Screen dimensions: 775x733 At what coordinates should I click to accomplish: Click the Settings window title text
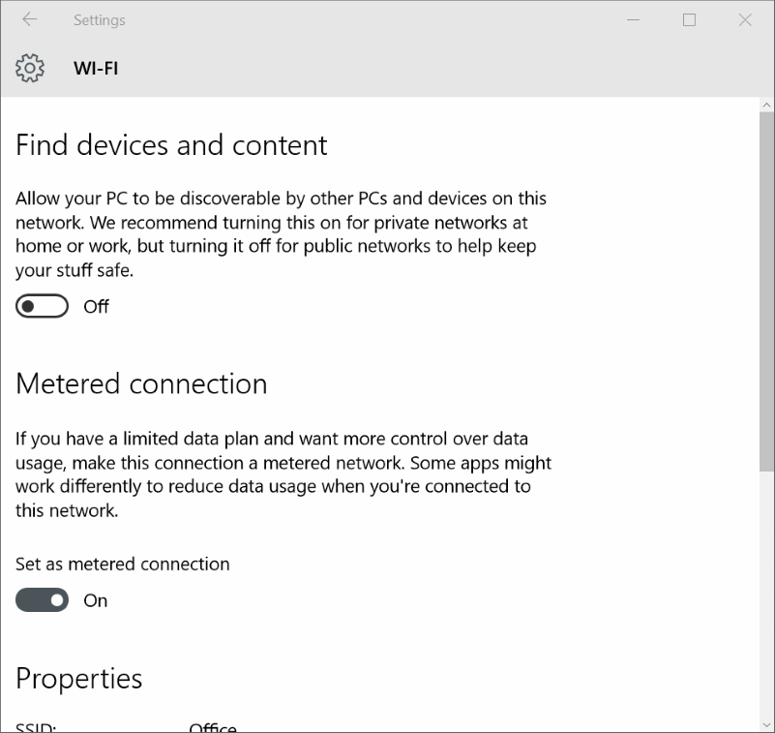(x=99, y=19)
